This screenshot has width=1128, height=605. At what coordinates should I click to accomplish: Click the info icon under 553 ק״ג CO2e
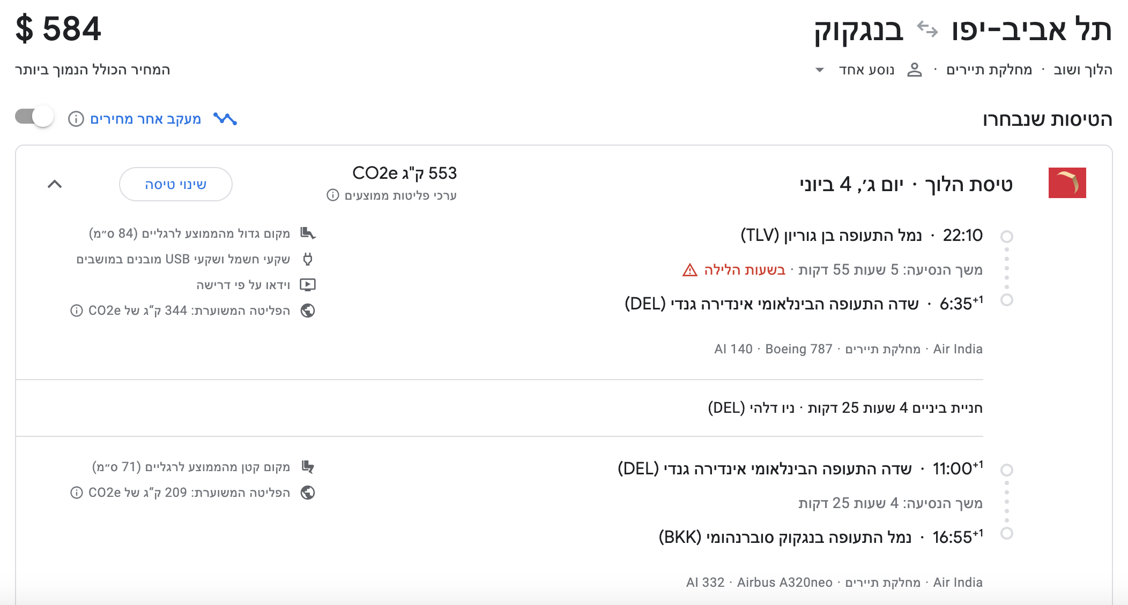[x=333, y=195]
